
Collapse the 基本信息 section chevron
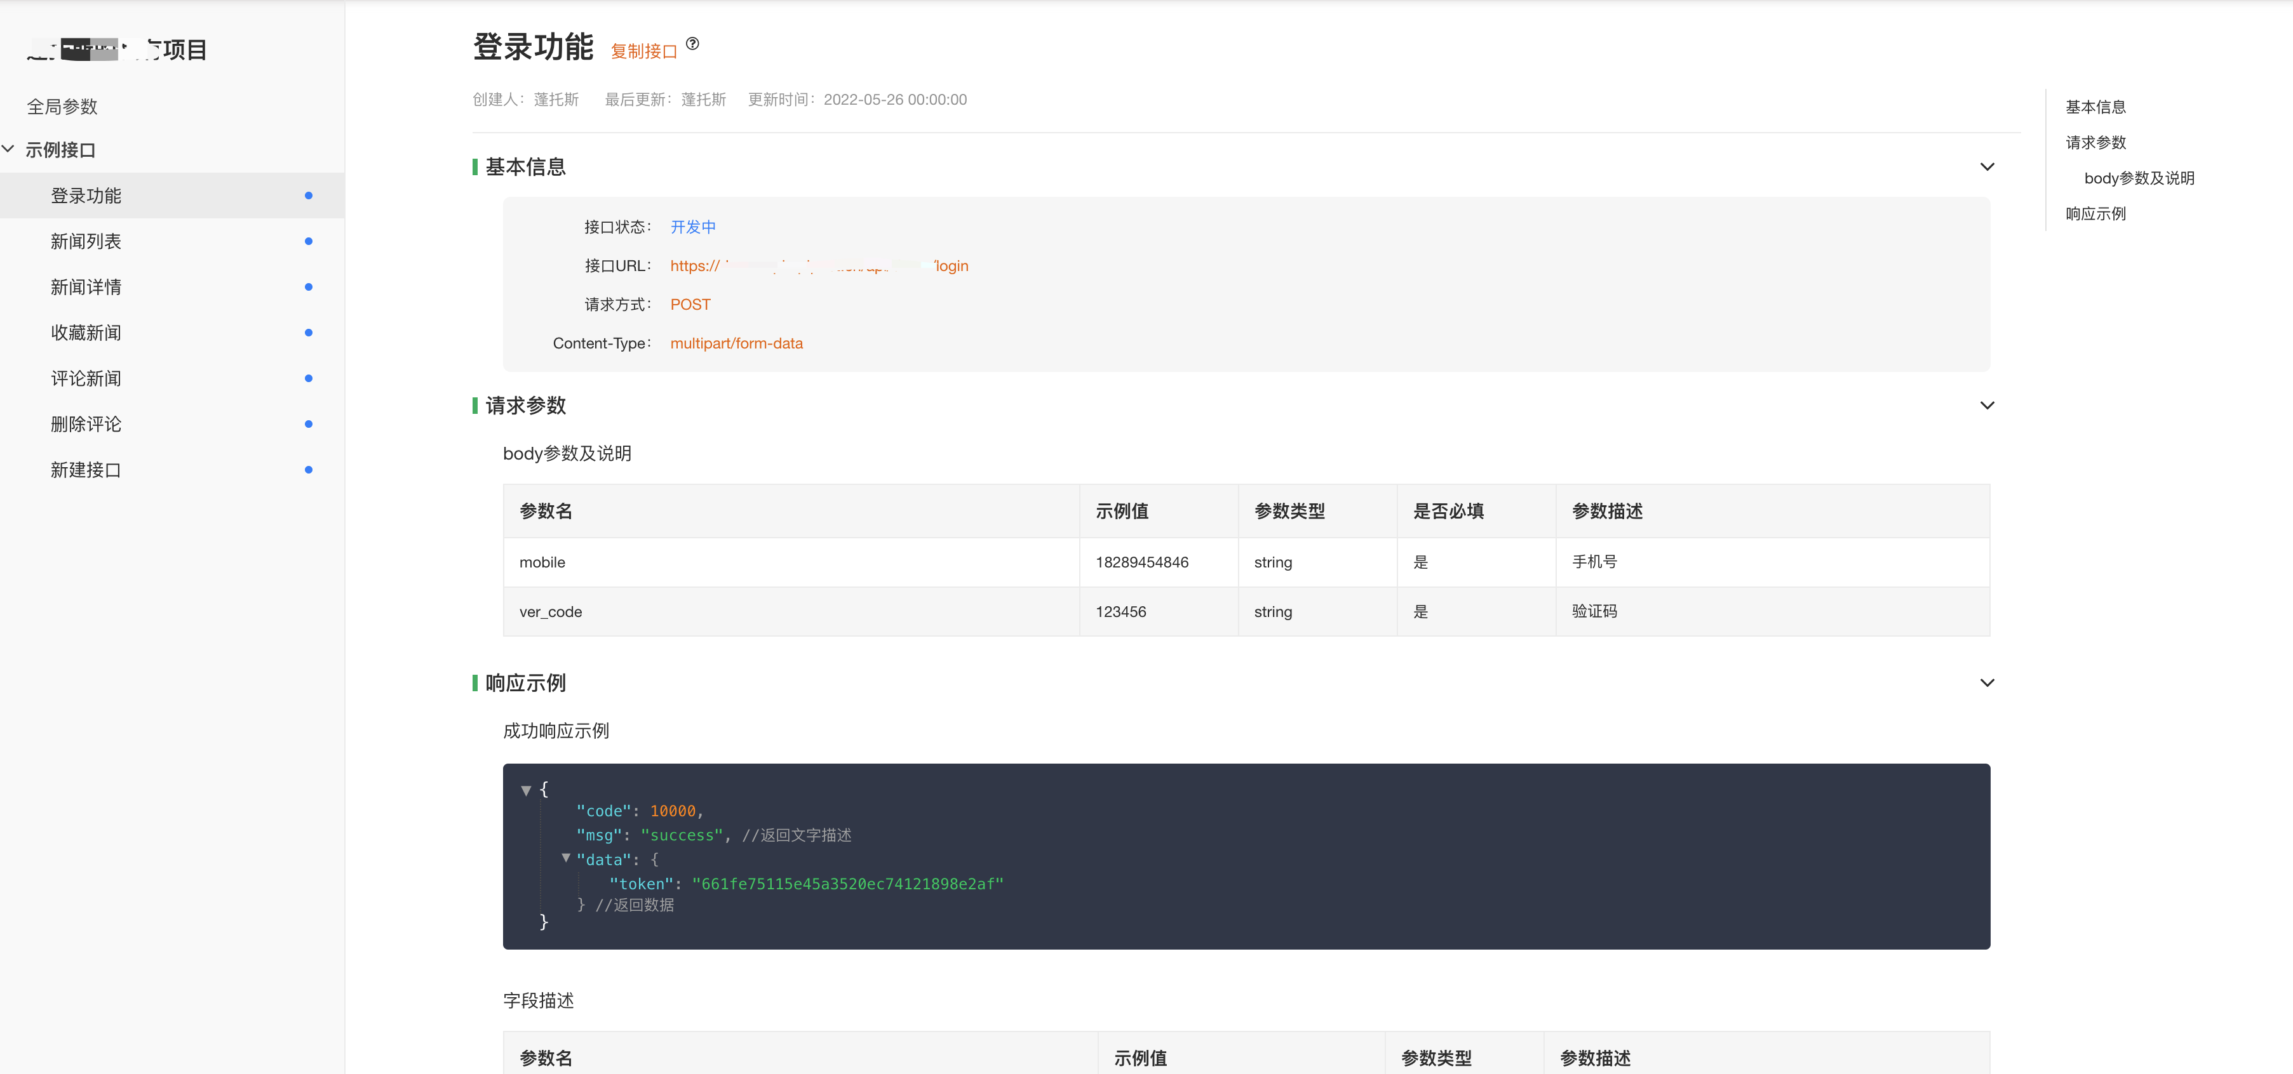point(1987,168)
